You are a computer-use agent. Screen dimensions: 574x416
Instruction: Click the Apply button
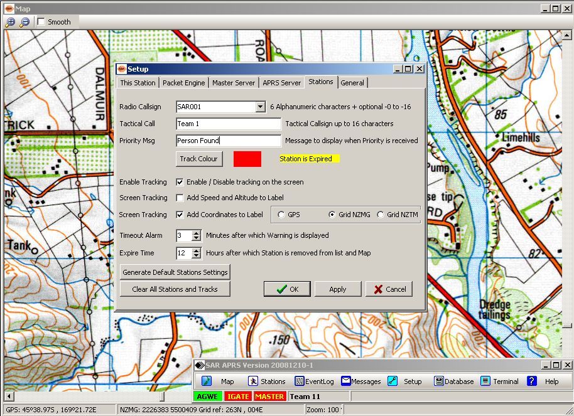[x=337, y=289]
